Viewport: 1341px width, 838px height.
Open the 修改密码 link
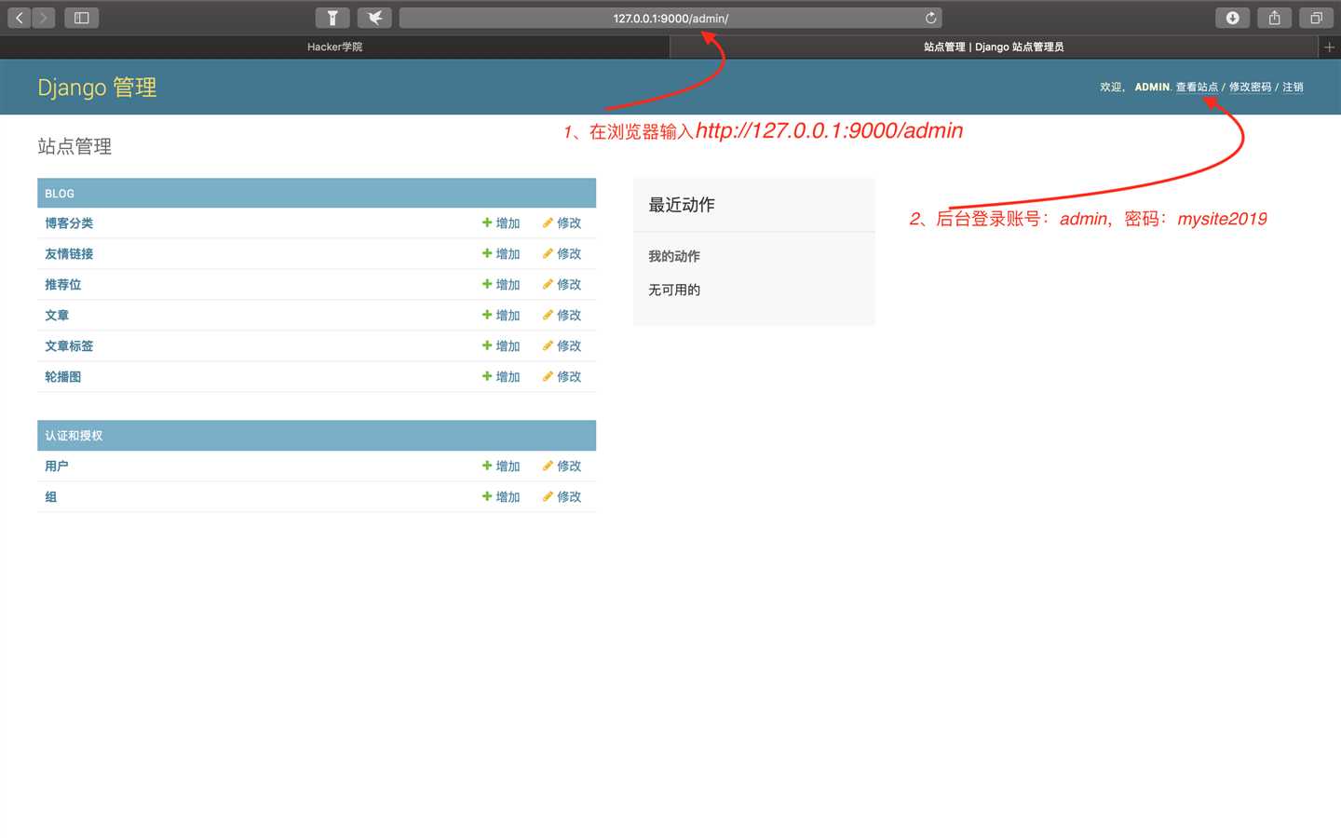pos(1250,87)
